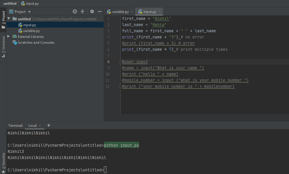Click the "Nikhil" string on line 1
Image resolution: width=289 pixels, height=174 pixels.
[x=162, y=18]
